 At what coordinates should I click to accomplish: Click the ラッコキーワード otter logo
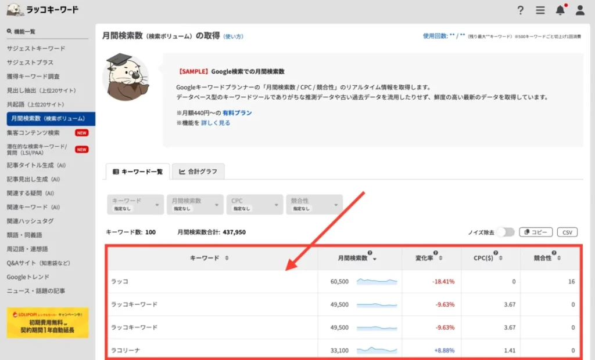pyautogui.click(x=42, y=9)
